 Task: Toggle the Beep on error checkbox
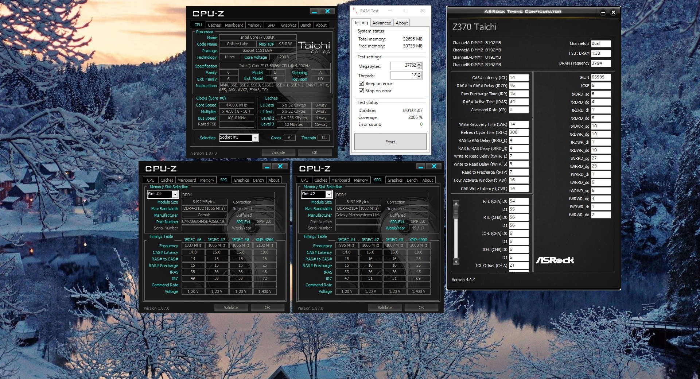pyautogui.click(x=361, y=84)
